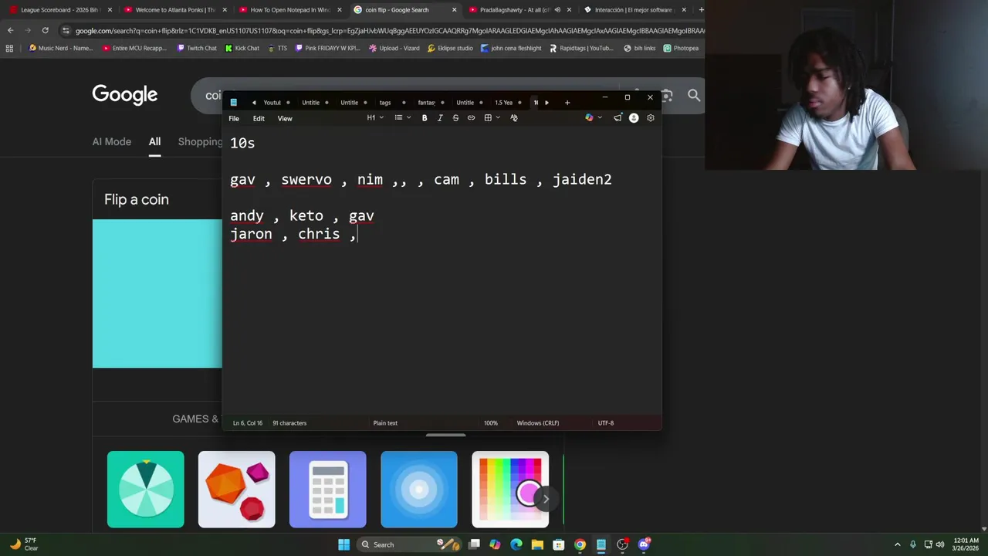Open Microsoft Edge from taskbar
988x556 pixels.
click(x=516, y=544)
